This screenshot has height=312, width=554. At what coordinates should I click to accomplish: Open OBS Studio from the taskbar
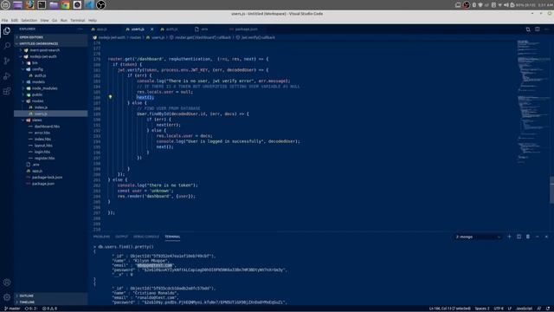100,5
